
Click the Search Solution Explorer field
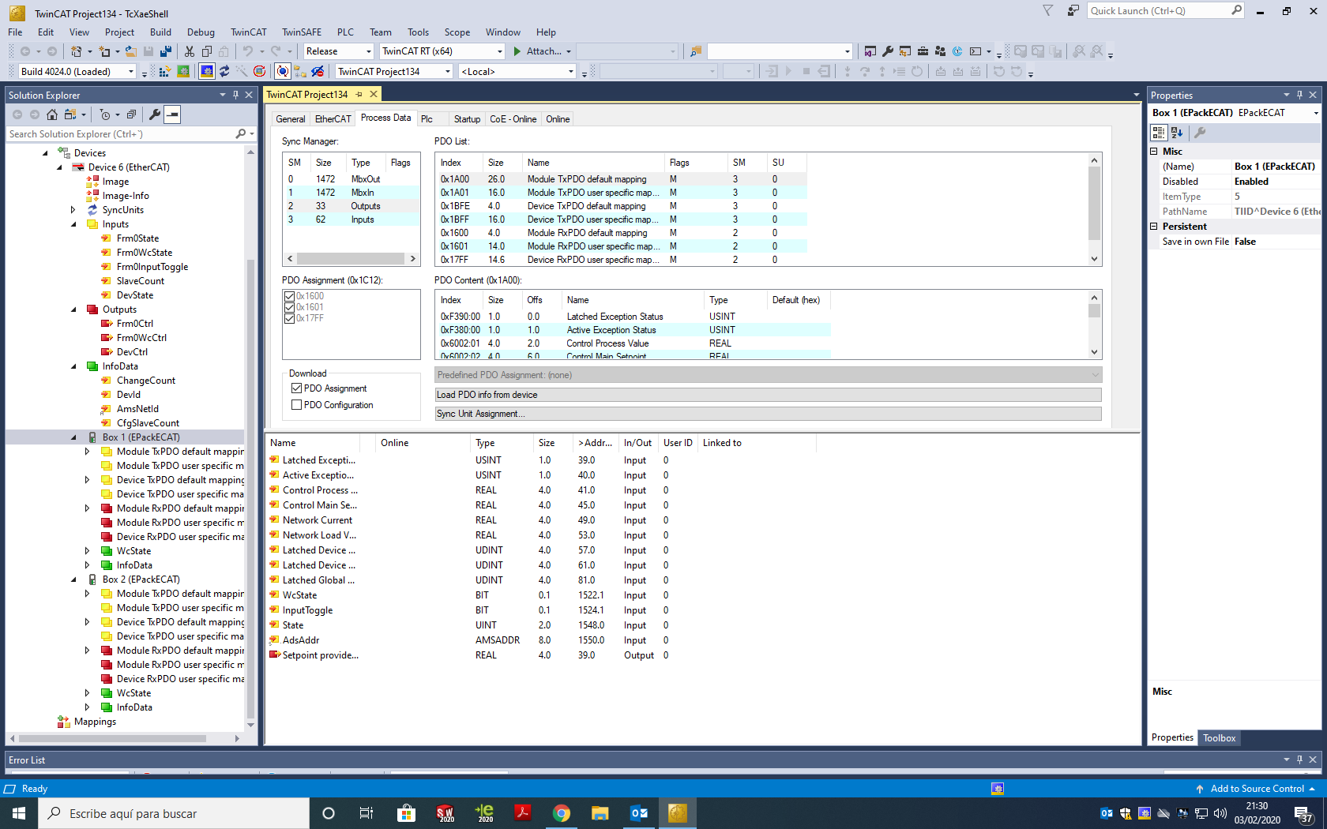pos(121,134)
